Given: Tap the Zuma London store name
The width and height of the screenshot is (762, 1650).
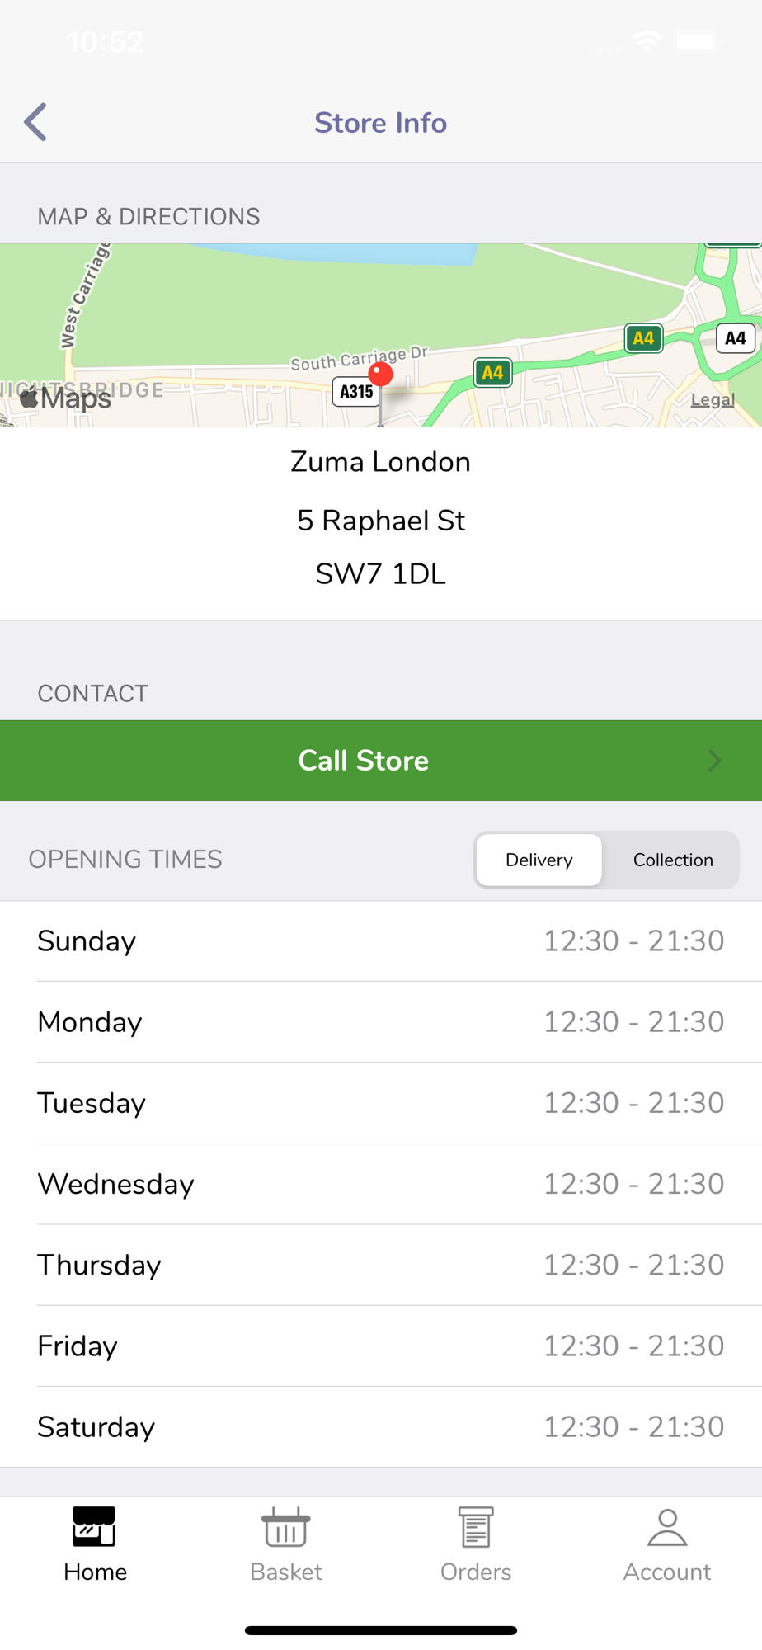Looking at the screenshot, I should (381, 462).
